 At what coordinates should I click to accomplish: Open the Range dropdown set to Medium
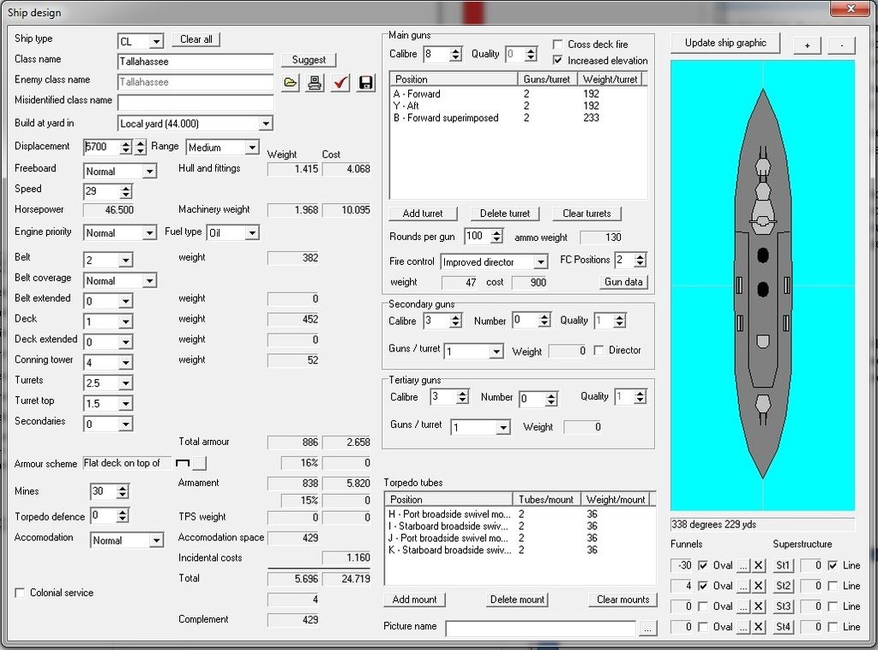click(253, 147)
